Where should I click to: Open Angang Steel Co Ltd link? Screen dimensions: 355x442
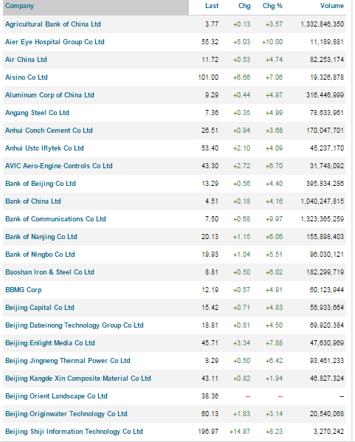tap(37, 113)
